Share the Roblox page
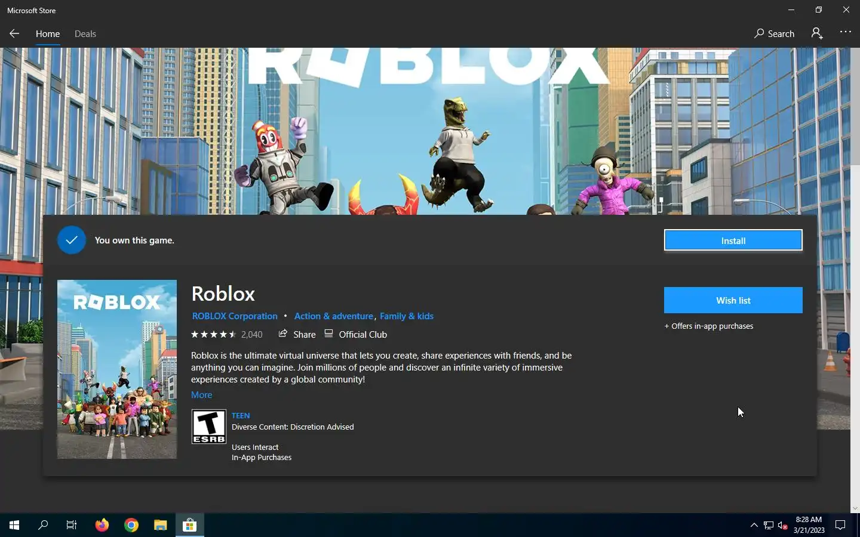This screenshot has width=860, height=537. coord(297,334)
